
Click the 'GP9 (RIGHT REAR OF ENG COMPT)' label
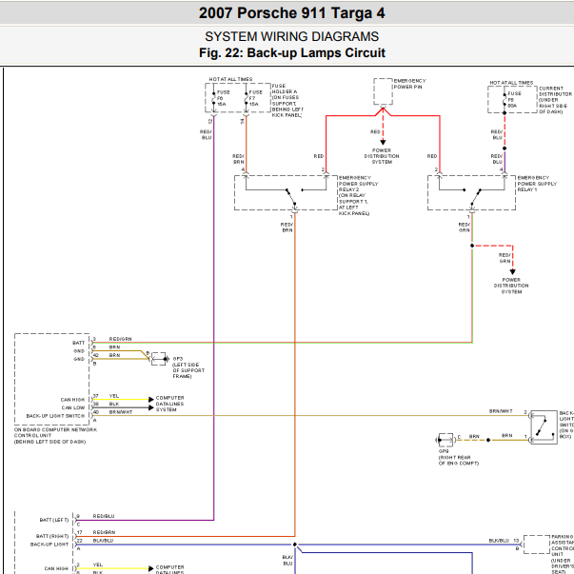click(458, 458)
